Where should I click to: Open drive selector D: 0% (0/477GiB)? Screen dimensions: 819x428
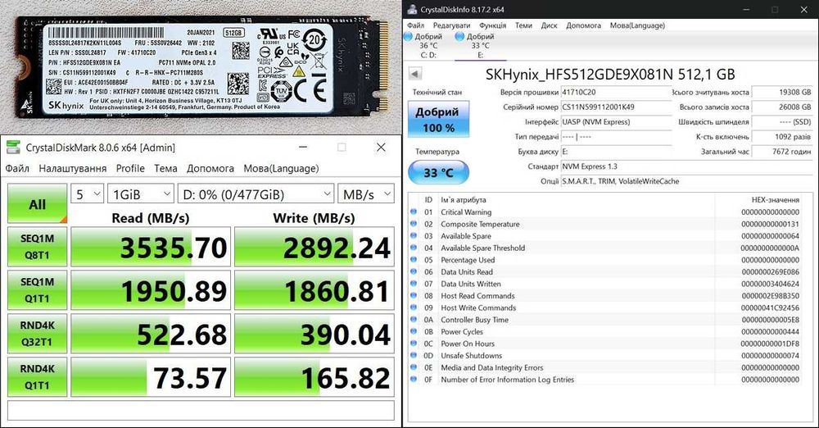[256, 194]
